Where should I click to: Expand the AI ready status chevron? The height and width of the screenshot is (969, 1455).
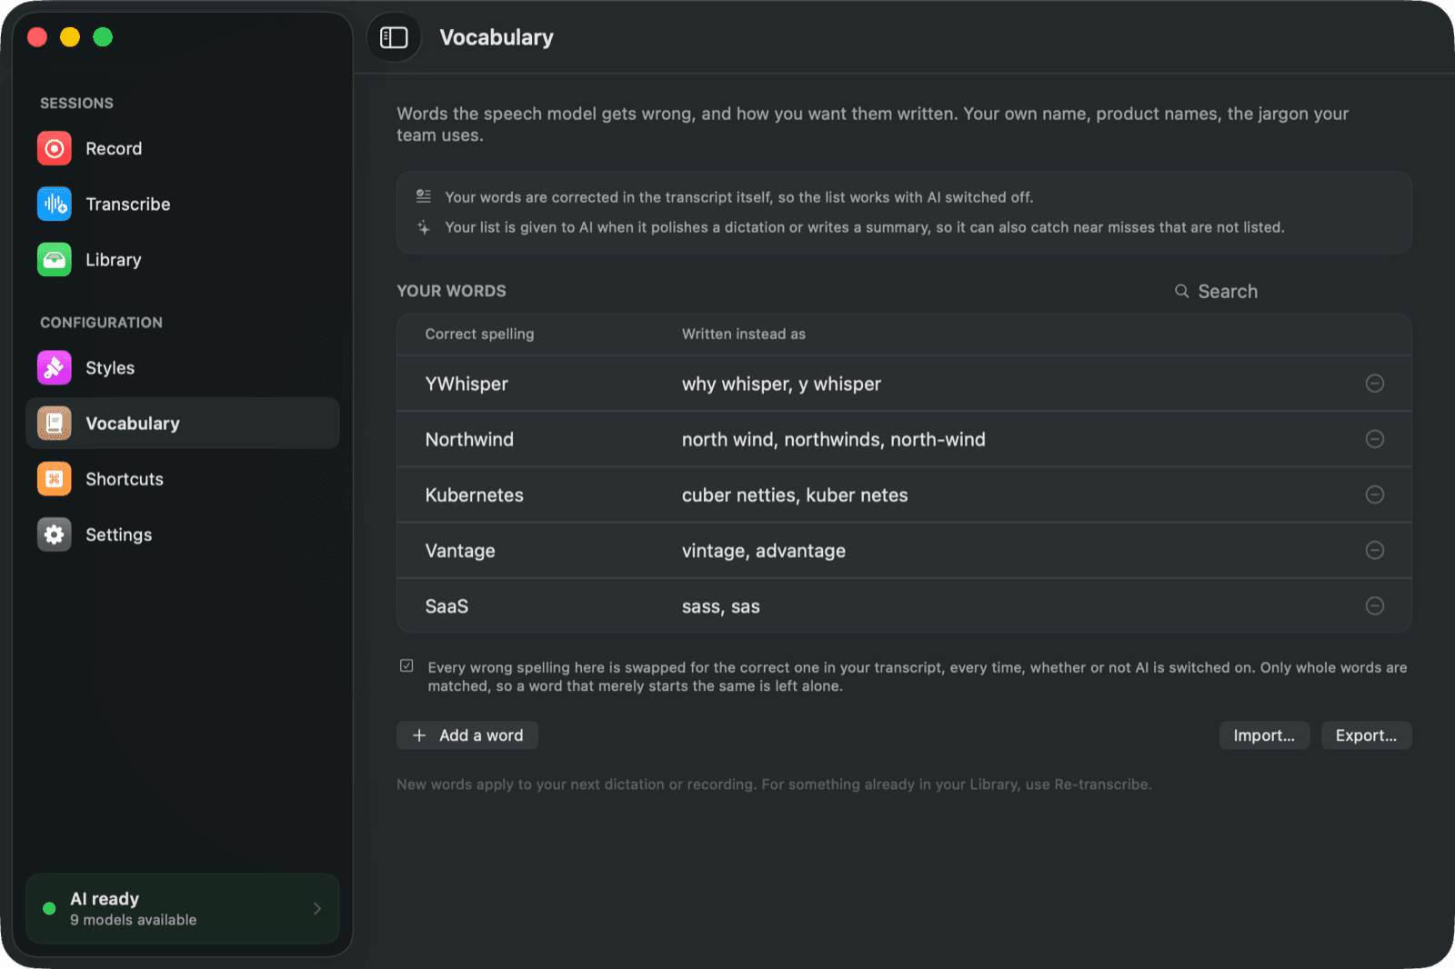(x=317, y=908)
